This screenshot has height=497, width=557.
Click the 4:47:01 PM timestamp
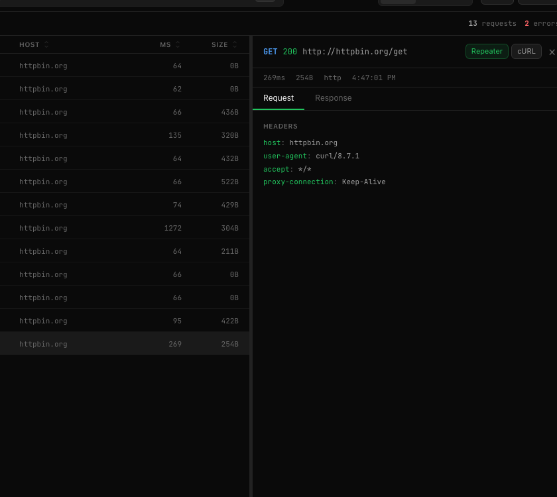pos(374,78)
